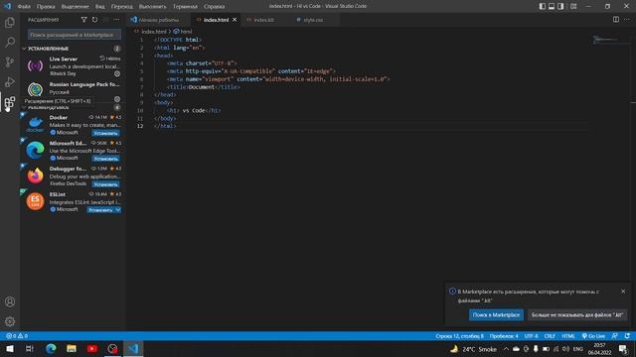Image resolution: width=636 pixels, height=357 pixels.
Task: Open the Search view in activity bar
Action: click(x=10, y=42)
